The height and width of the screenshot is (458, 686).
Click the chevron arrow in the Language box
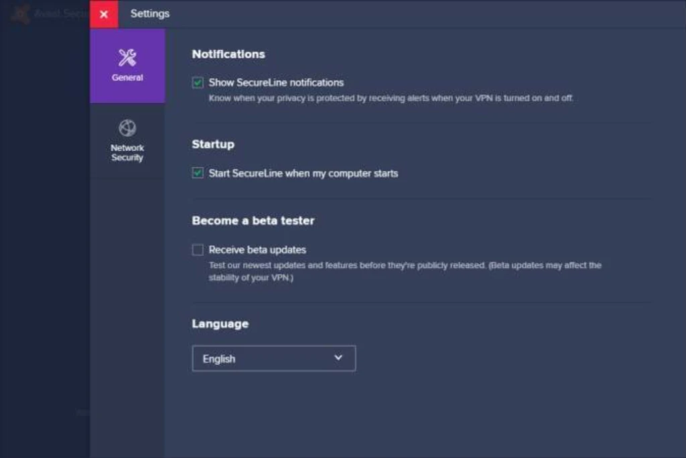click(x=338, y=358)
